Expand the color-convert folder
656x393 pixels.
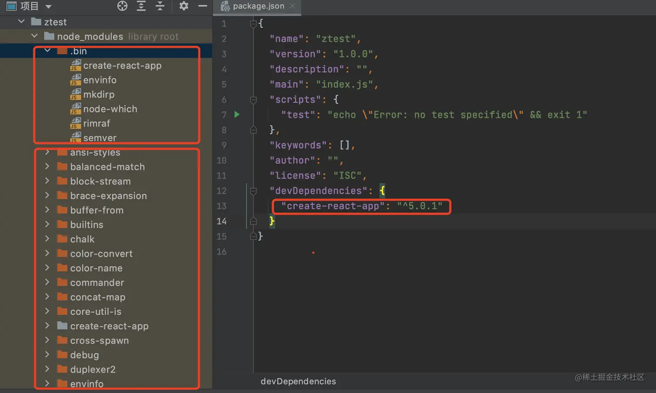point(47,253)
